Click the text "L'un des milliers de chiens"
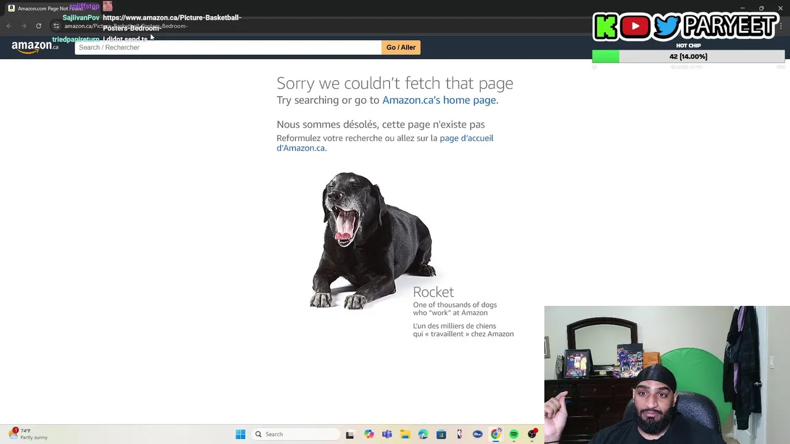 pyautogui.click(x=454, y=326)
